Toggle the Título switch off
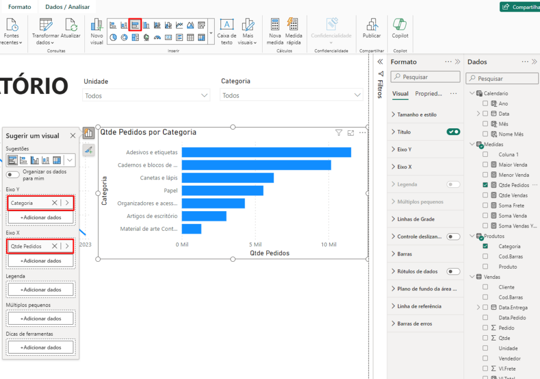This screenshot has height=379, width=540. tap(453, 132)
